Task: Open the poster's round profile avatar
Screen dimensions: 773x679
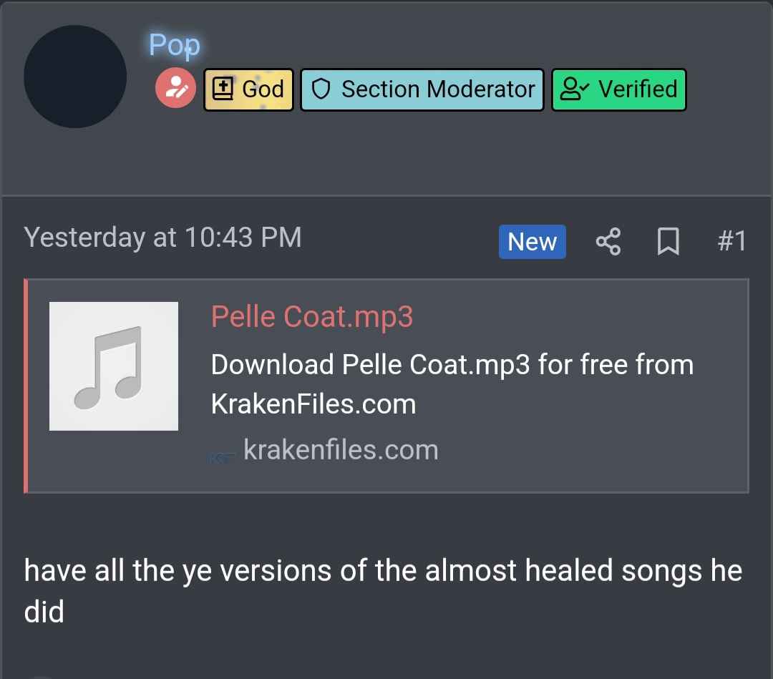Action: [x=75, y=77]
